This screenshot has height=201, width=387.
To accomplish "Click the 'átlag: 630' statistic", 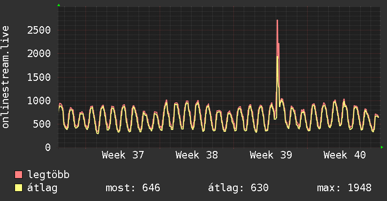I will coord(238,188).
